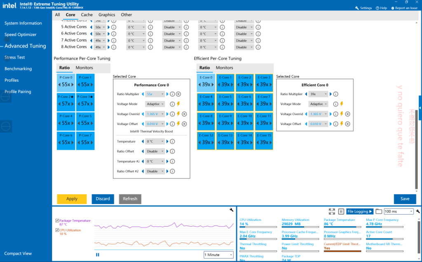Image resolution: width=422 pixels, height=262 pixels.
Task: Open log folder icon next to File Logging
Action: [x=379, y=211]
